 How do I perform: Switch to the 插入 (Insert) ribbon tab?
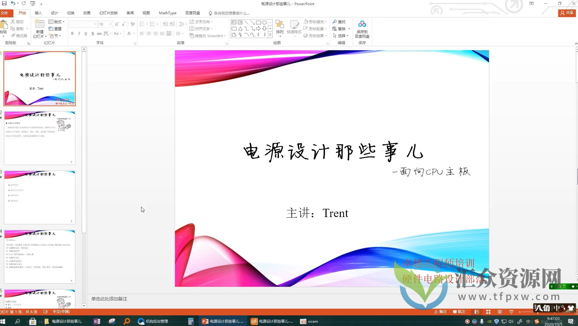pyautogui.click(x=38, y=13)
